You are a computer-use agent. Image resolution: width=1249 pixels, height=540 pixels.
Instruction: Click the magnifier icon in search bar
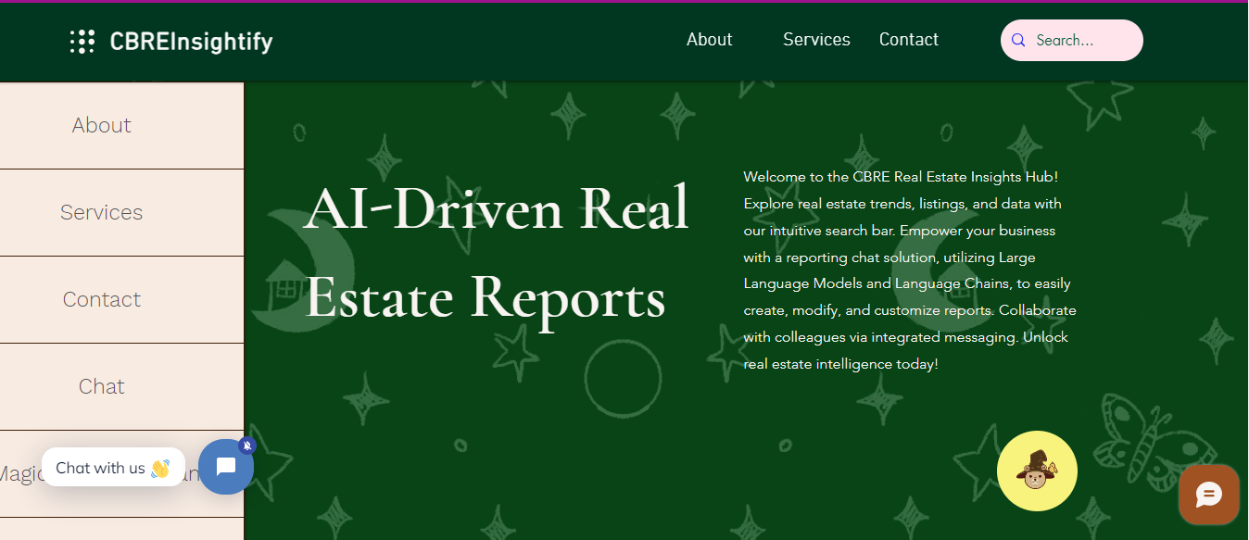point(1018,41)
